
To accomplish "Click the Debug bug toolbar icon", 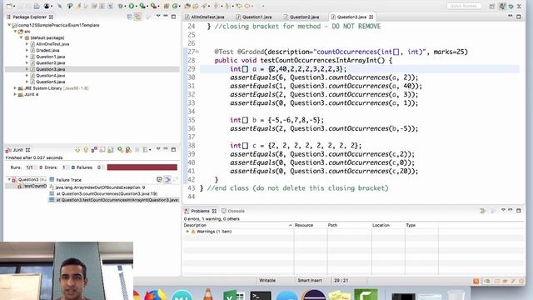I will coord(121,6).
